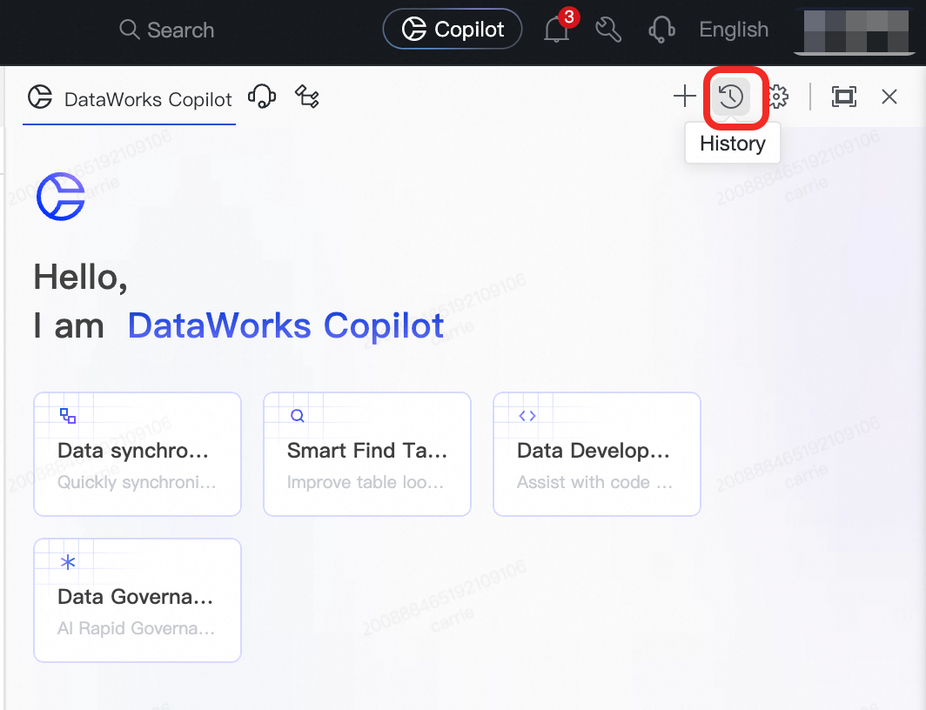This screenshot has width=926, height=710.
Task: Open the Data Governa... card
Action: (138, 600)
